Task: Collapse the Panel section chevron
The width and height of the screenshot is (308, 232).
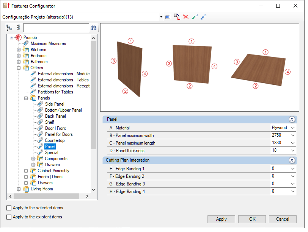Action: (x=292, y=119)
